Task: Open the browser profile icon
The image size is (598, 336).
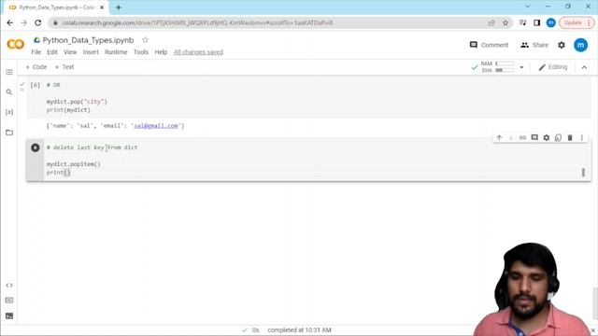Action: click(550, 22)
